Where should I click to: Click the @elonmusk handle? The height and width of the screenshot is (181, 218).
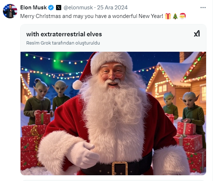click(78, 8)
